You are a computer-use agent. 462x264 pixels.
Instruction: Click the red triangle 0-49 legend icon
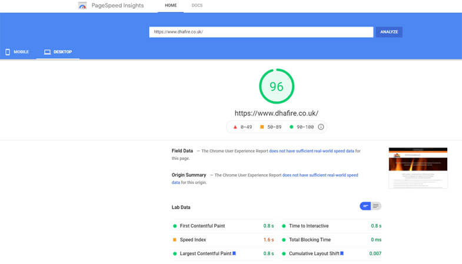(235, 127)
